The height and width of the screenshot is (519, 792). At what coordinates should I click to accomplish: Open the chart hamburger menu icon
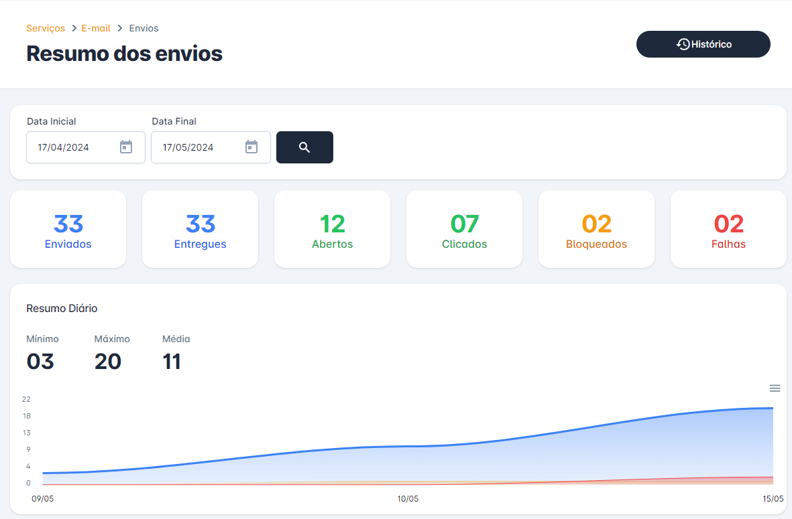pyautogui.click(x=775, y=388)
